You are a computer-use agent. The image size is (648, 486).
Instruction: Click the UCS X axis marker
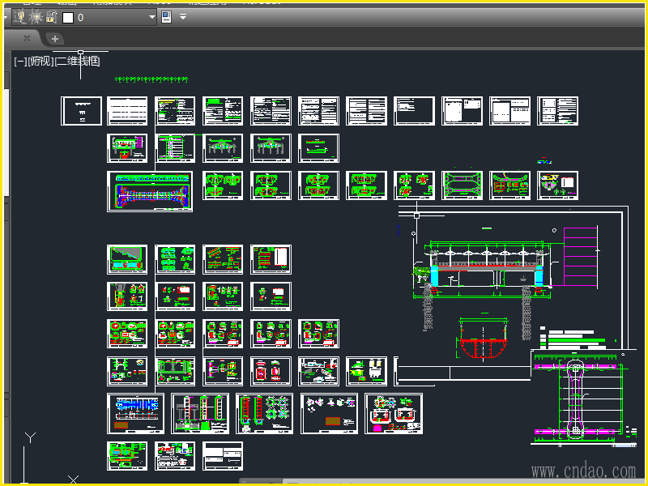pyautogui.click(x=73, y=480)
